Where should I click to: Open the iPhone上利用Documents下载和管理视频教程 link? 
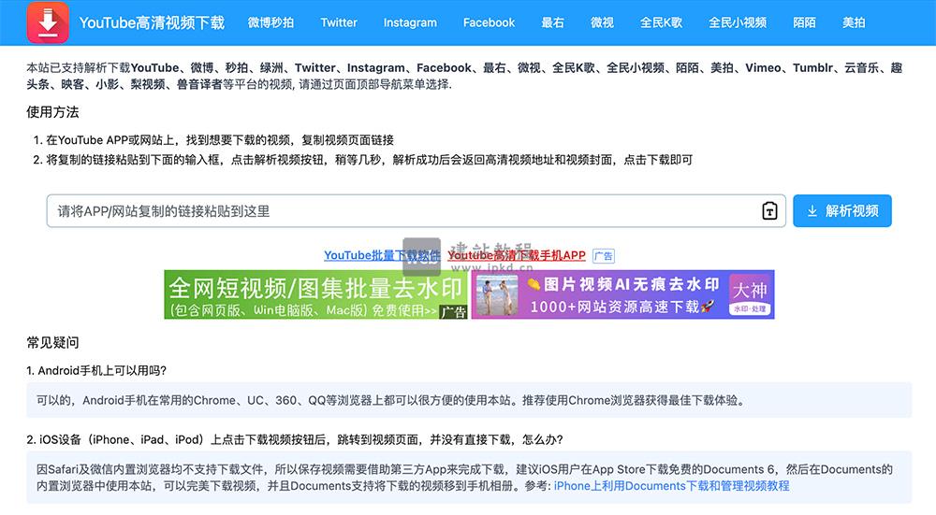(671, 486)
